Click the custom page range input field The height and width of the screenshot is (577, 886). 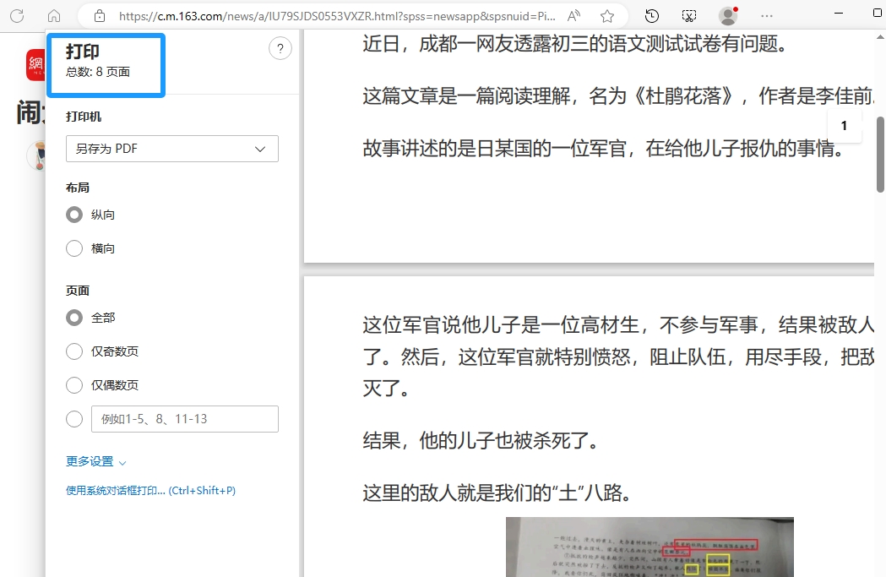185,419
